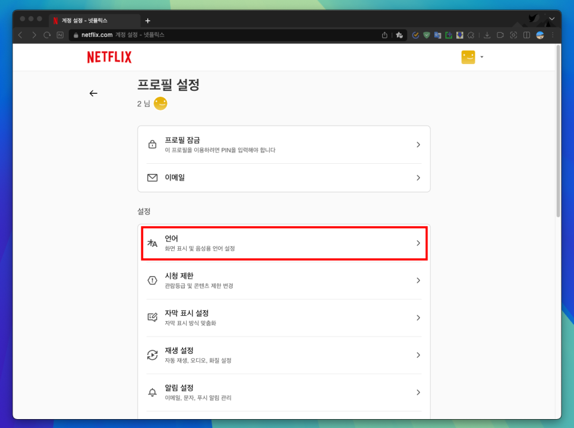Screen dimensions: 574x428
Task: Open the 이메일 settings link
Action: tap(175, 177)
